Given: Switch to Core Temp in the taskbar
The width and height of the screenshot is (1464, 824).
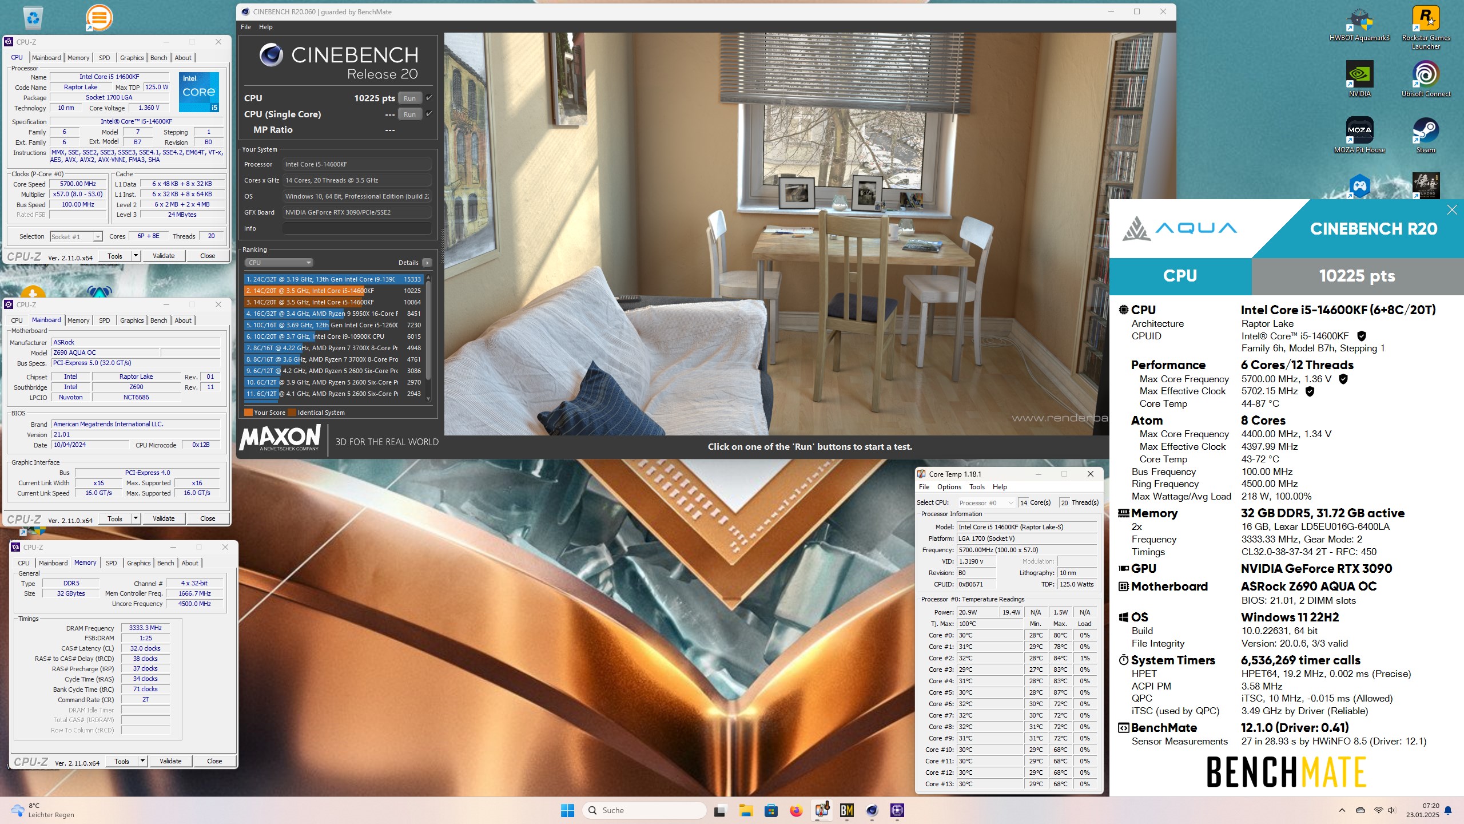Looking at the screenshot, I should pyautogui.click(x=822, y=810).
